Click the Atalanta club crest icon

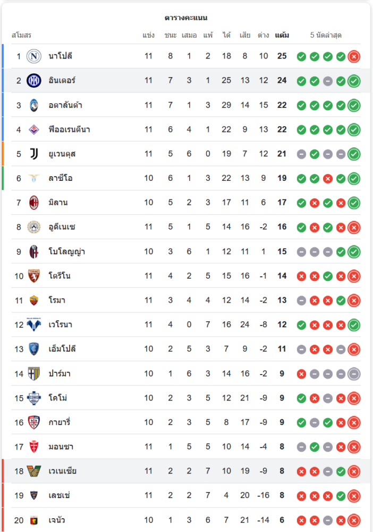(x=34, y=105)
